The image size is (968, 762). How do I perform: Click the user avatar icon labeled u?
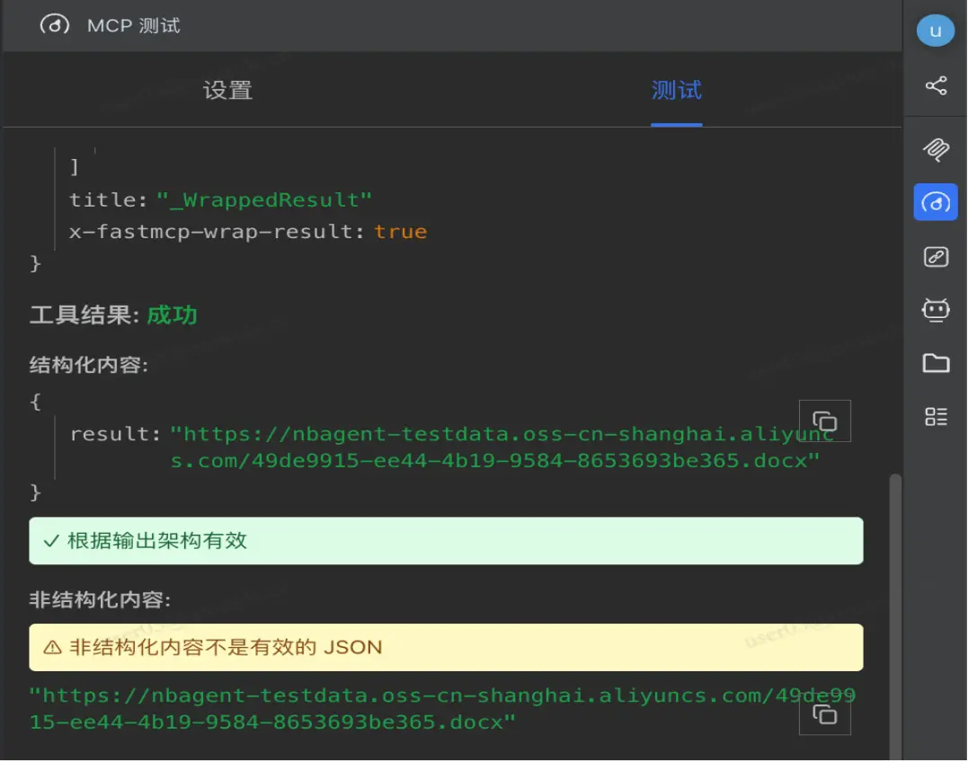pos(935,31)
